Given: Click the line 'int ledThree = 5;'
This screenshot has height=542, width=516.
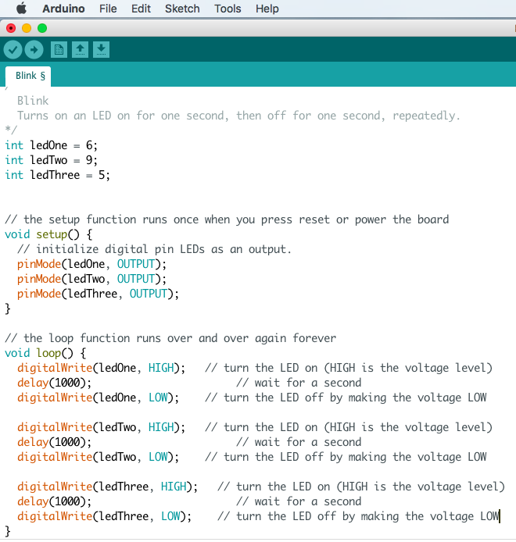Looking at the screenshot, I should pyautogui.click(x=57, y=175).
